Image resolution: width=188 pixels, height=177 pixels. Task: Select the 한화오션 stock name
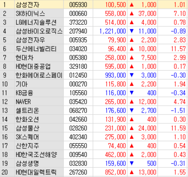pos(27,120)
